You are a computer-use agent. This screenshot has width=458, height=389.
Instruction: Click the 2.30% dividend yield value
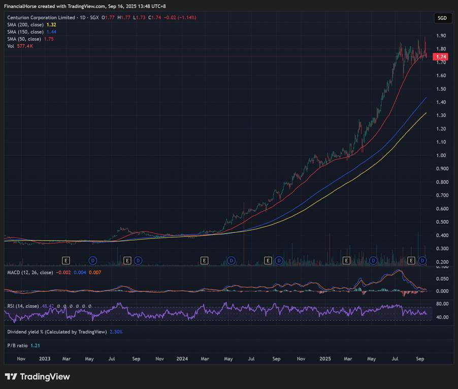116,332
